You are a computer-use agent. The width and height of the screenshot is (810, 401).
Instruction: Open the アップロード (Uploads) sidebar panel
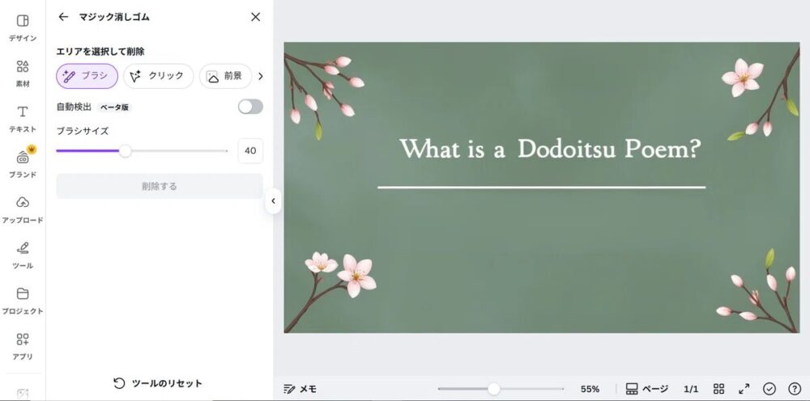click(22, 209)
